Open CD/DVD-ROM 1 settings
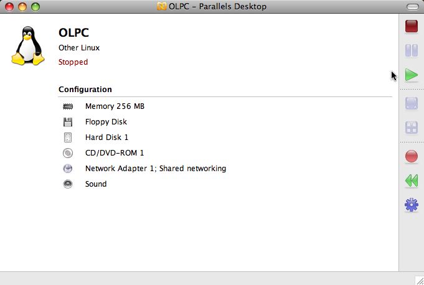Image resolution: width=424 pixels, height=285 pixels. [x=114, y=153]
